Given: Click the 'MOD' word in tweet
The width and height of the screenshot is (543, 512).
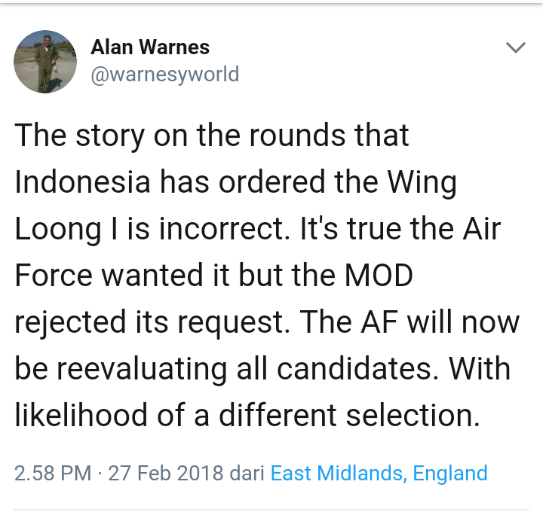Looking at the screenshot, I should [379, 275].
